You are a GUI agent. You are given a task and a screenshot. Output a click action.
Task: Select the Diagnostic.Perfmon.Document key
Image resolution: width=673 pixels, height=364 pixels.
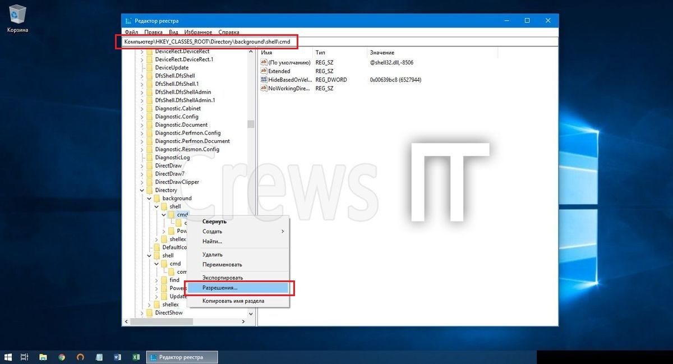[x=192, y=141]
